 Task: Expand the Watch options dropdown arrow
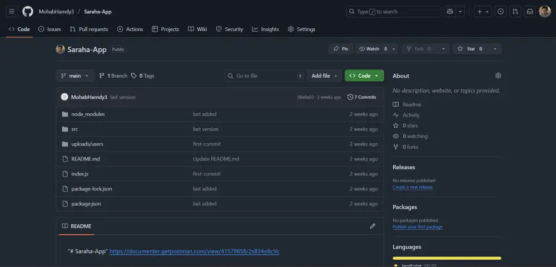tap(394, 49)
